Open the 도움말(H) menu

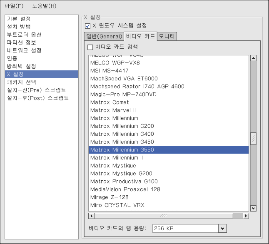tap(44, 6)
